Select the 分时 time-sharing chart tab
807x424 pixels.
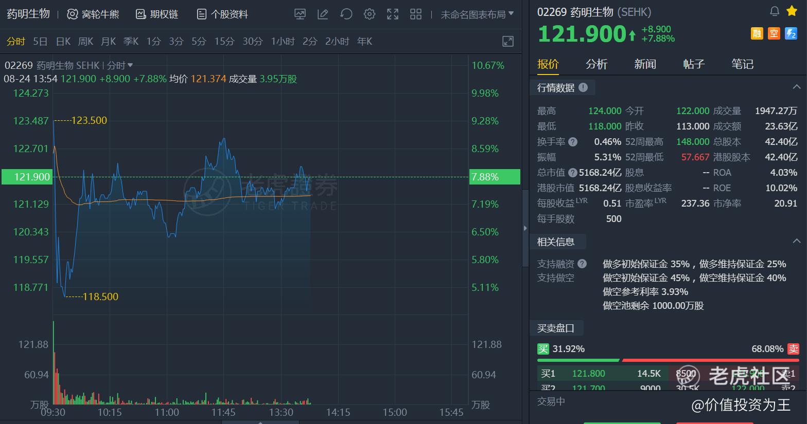point(15,42)
